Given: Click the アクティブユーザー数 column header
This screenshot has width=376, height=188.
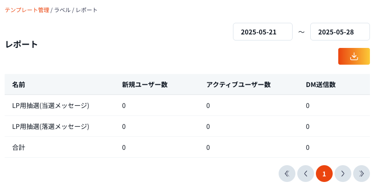Looking at the screenshot, I should (x=238, y=85).
